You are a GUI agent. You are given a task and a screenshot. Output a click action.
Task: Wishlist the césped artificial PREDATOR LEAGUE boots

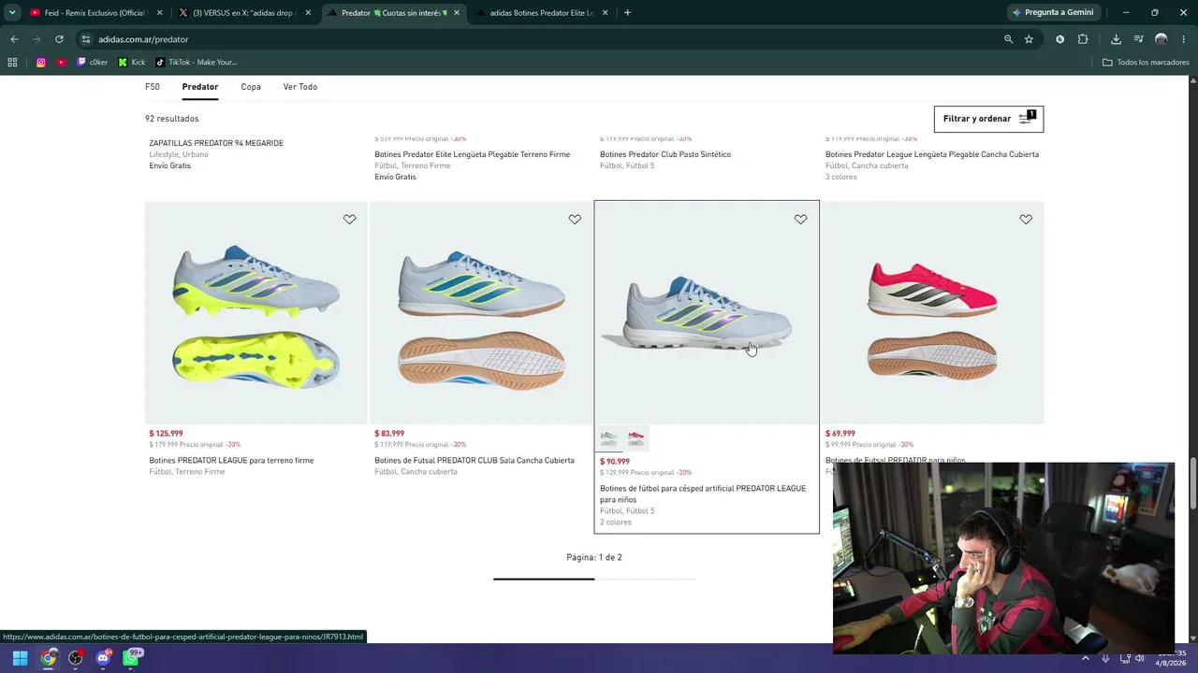(x=800, y=220)
